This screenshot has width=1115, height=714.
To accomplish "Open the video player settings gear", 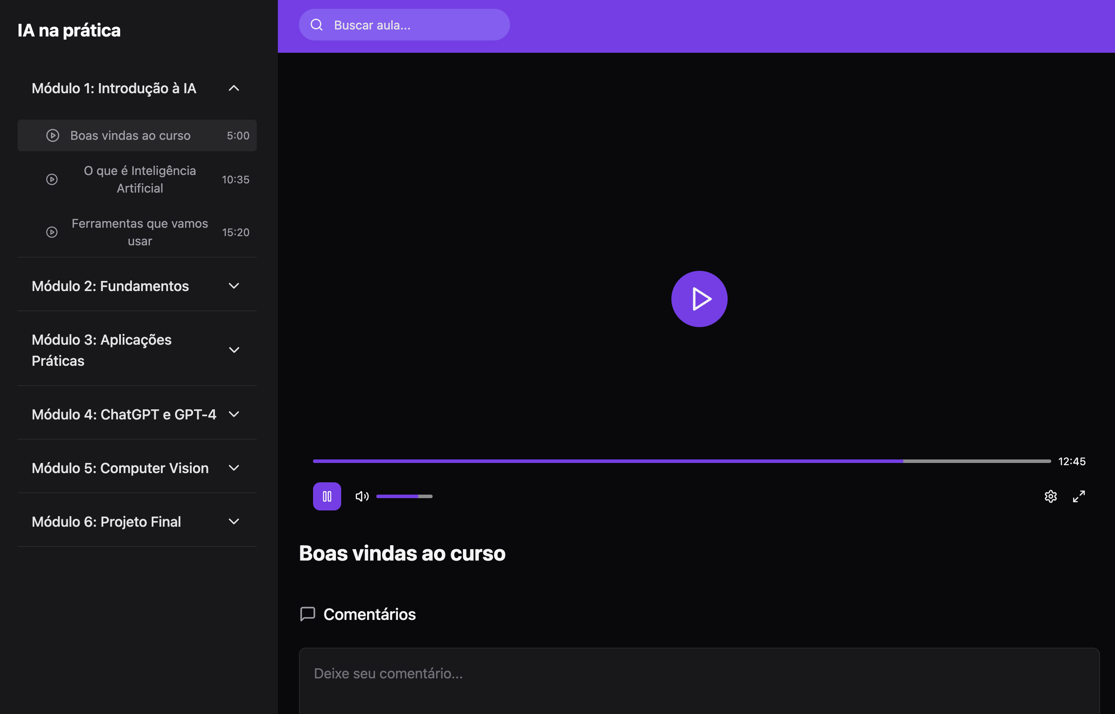I will click(x=1050, y=496).
